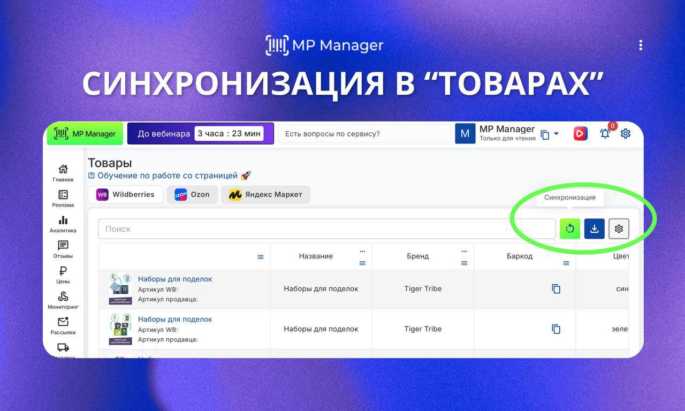This screenshot has width=685, height=411.
Task: Open notifications bell icon in header
Action: [x=605, y=134]
